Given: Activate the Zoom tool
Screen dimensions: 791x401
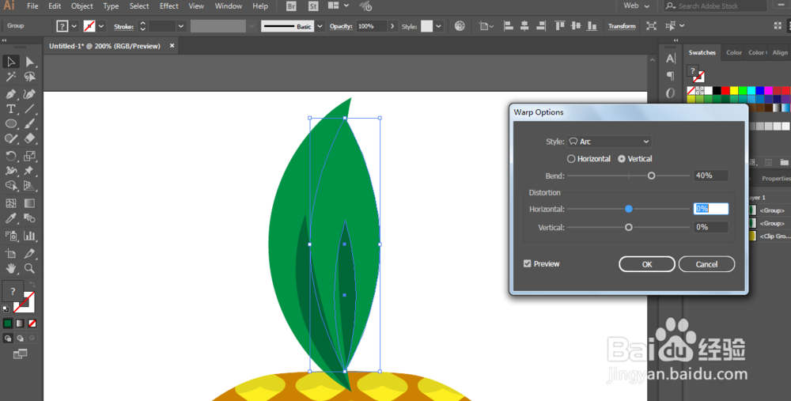Looking at the screenshot, I should 30,268.
